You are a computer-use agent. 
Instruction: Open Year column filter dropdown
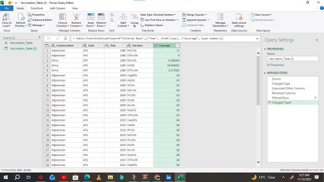tap(124, 46)
